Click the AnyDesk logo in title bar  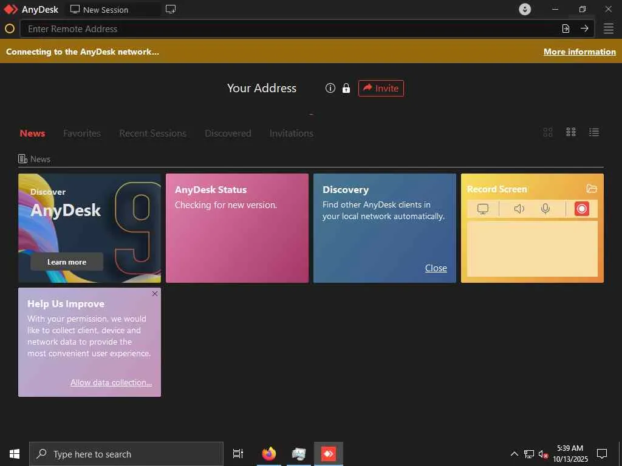pyautogui.click(x=11, y=10)
